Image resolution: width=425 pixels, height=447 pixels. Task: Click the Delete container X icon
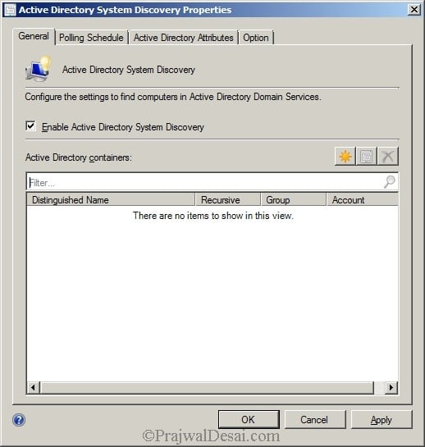(388, 156)
